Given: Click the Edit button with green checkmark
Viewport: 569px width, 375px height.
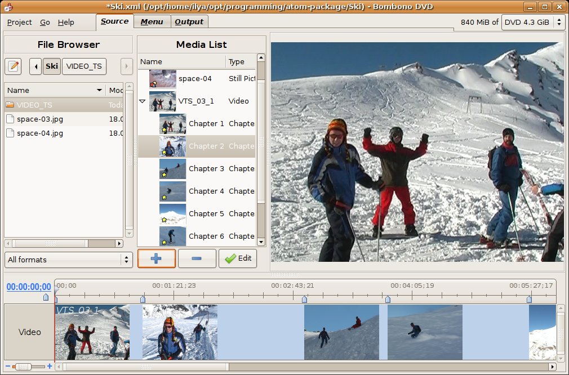Looking at the screenshot, I should click(x=237, y=258).
